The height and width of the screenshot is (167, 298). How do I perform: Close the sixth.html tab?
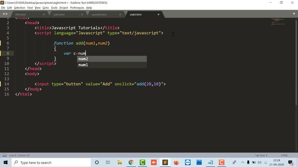coord(82,14)
